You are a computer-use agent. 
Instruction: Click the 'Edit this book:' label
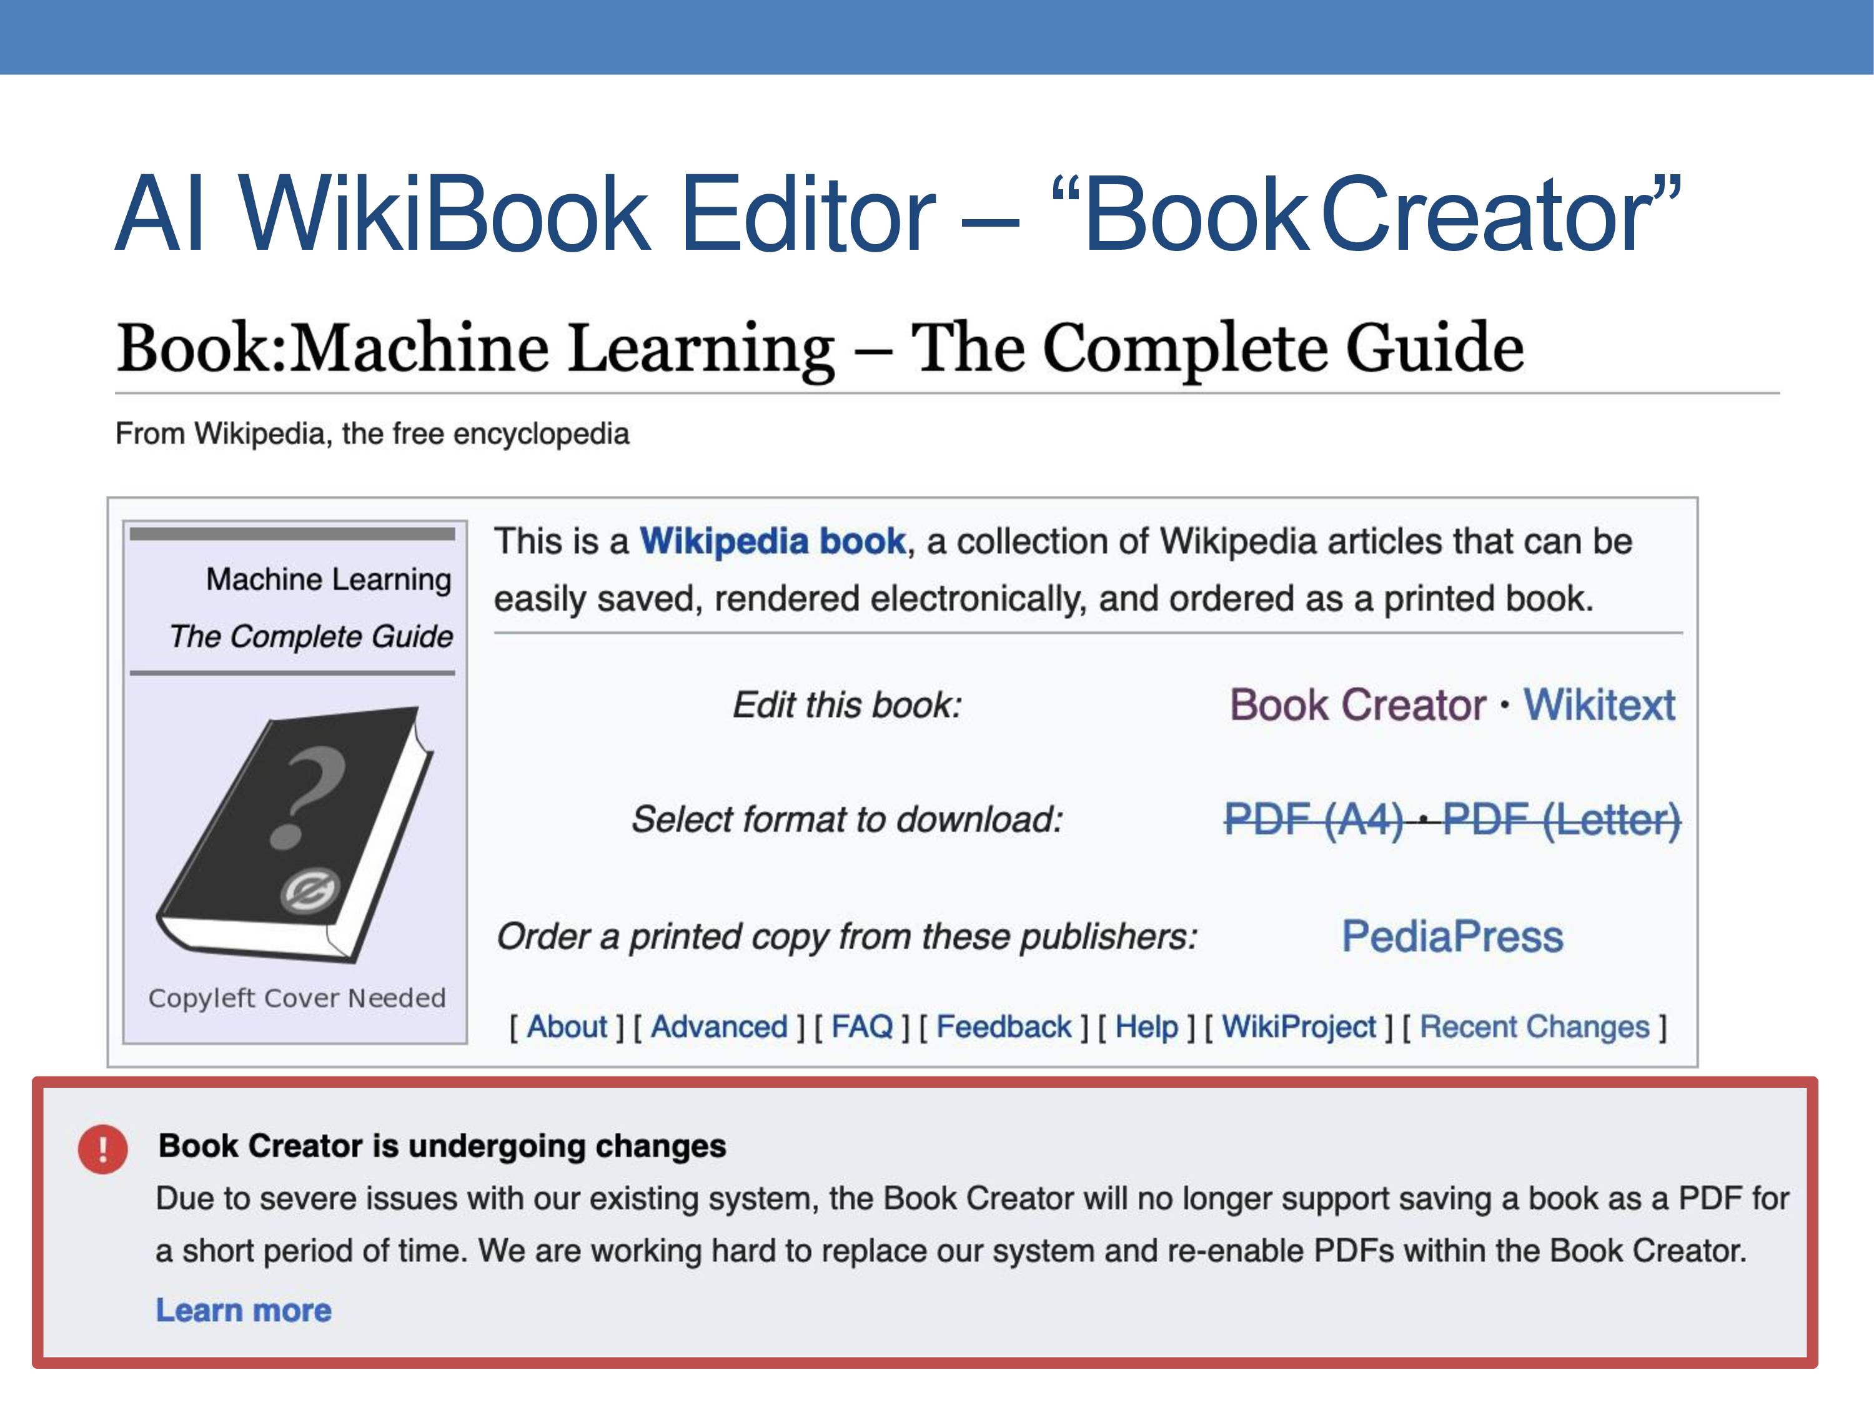coord(847,704)
